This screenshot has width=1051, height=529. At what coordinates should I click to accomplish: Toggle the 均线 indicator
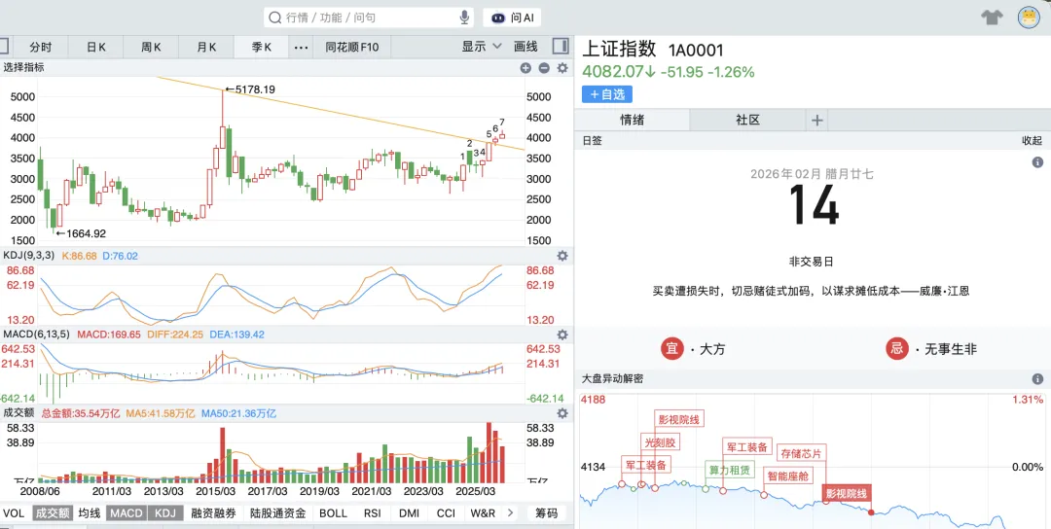[89, 512]
